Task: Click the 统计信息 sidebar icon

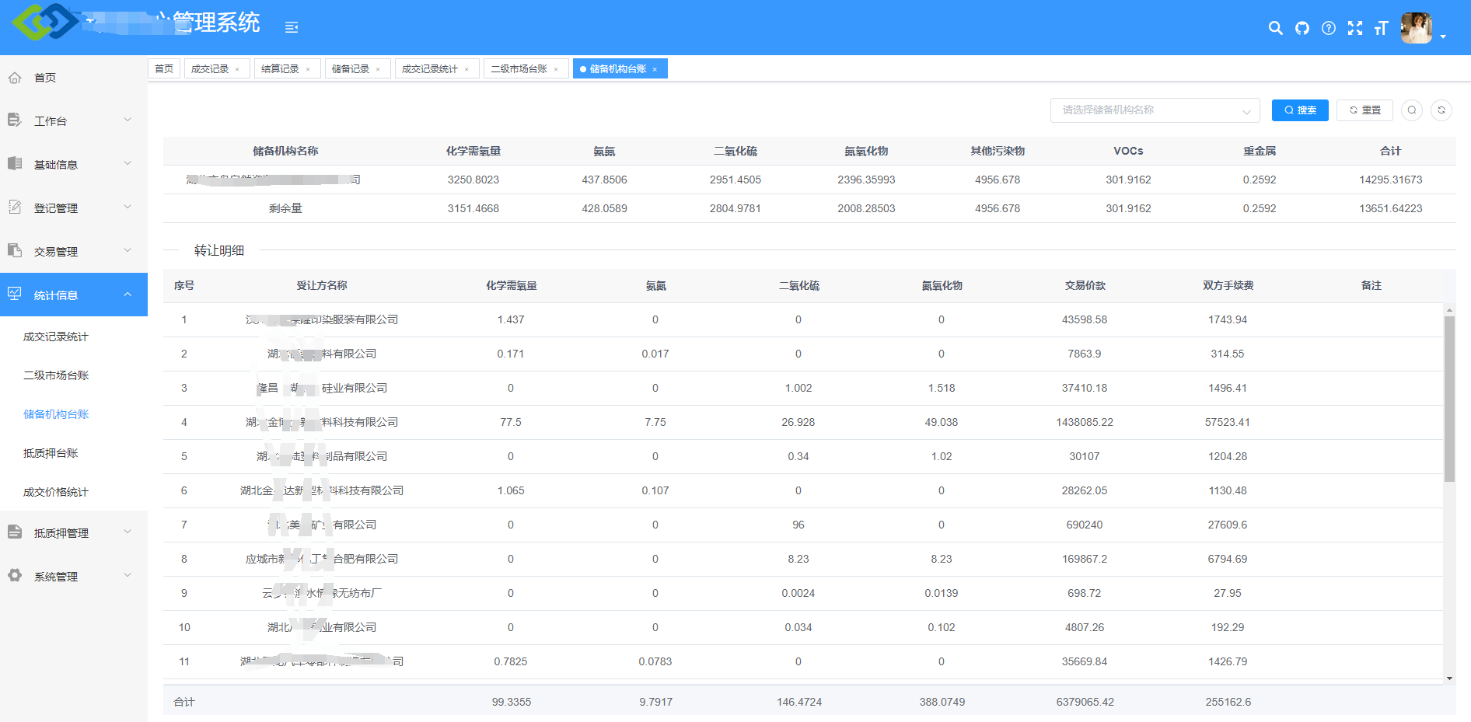Action: pyautogui.click(x=15, y=294)
